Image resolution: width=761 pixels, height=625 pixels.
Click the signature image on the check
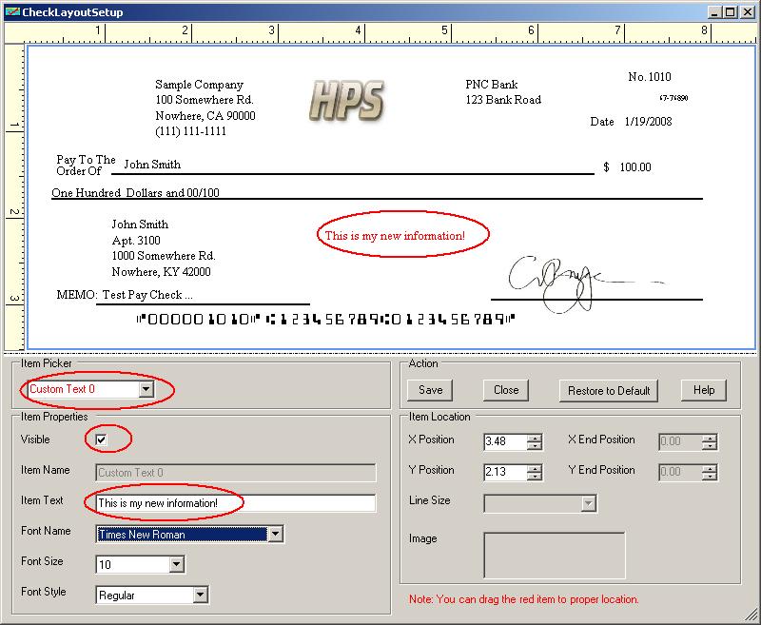click(x=563, y=281)
